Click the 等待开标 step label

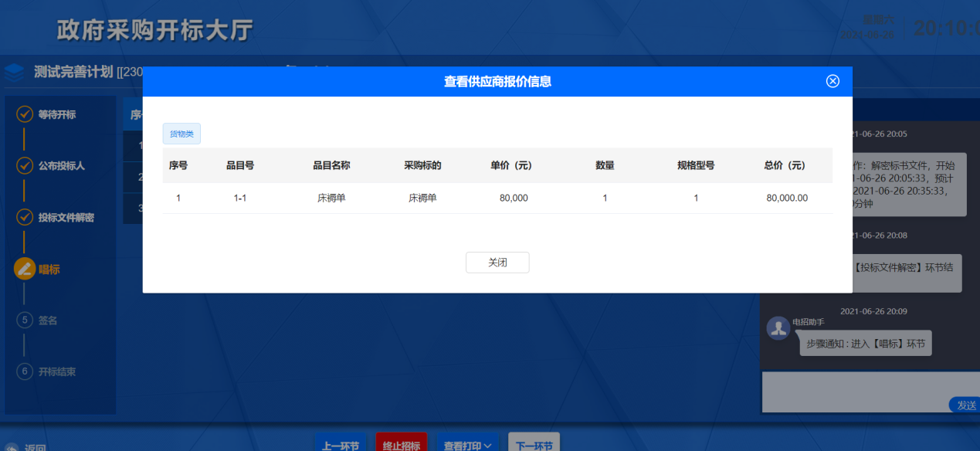pyautogui.click(x=57, y=114)
